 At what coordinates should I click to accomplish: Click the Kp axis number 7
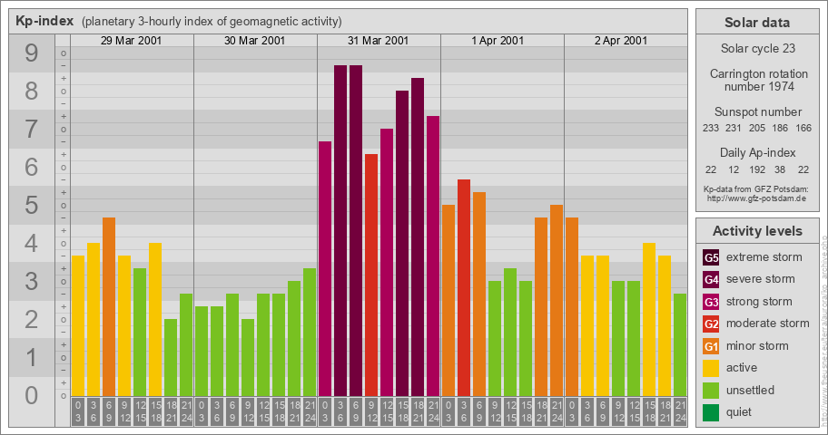click(x=31, y=130)
